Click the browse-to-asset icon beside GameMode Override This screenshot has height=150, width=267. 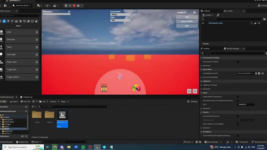[x=259, y=73]
